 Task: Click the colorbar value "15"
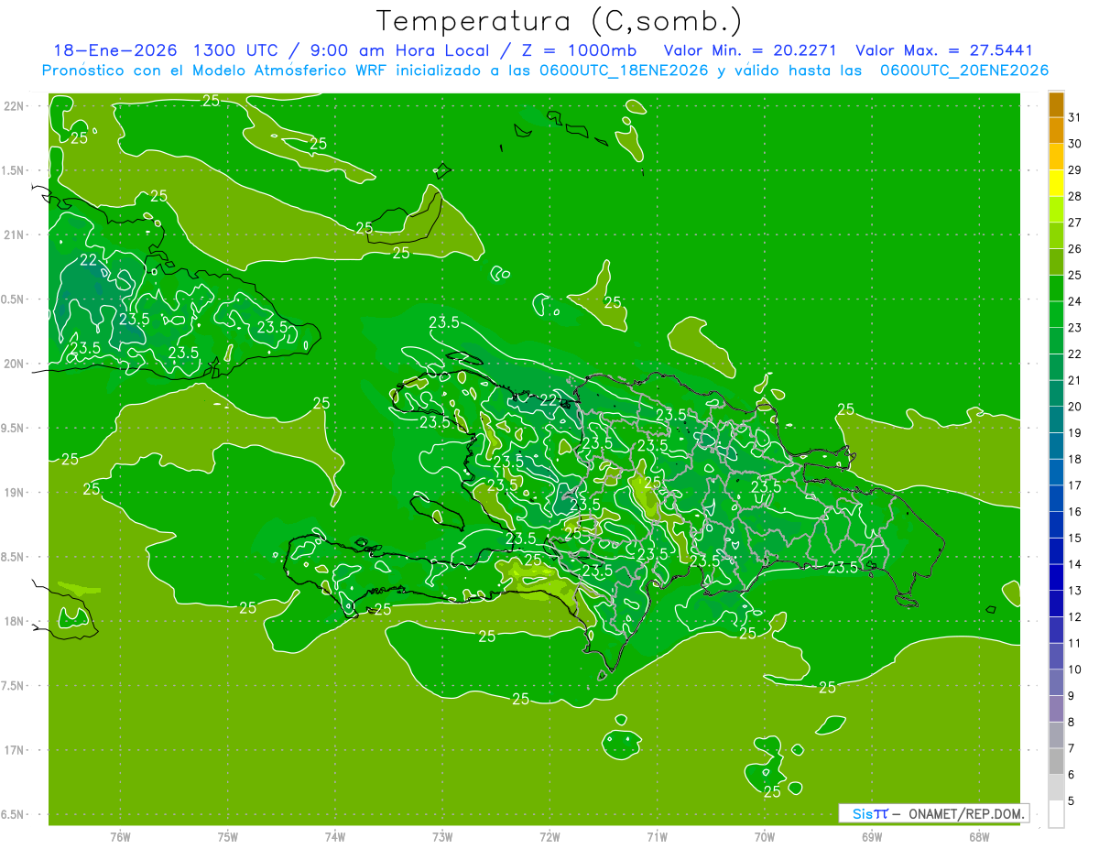click(1074, 538)
